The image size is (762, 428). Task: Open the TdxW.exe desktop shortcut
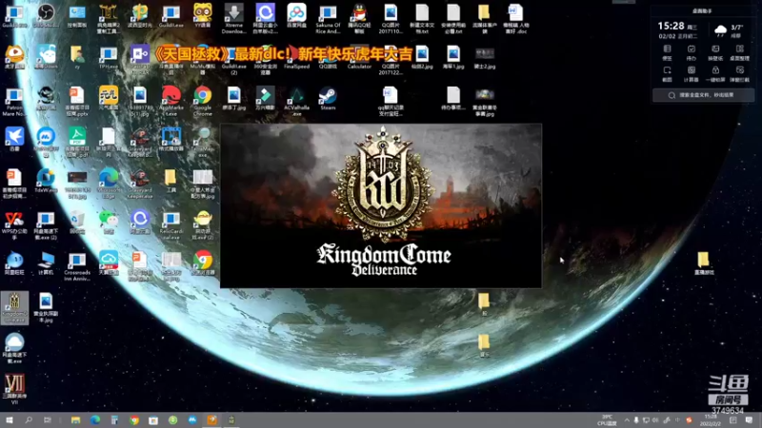[46, 181]
